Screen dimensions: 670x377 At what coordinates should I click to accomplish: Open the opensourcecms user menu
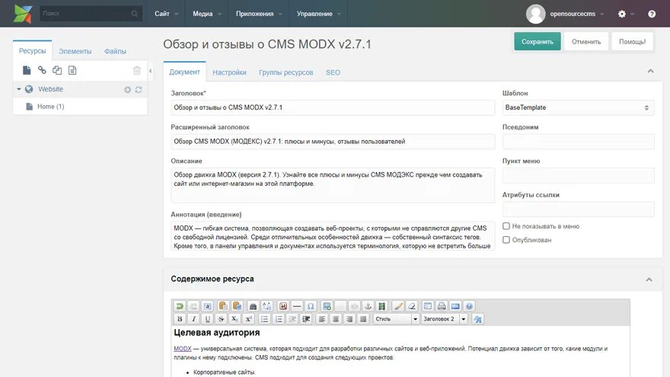coord(565,14)
